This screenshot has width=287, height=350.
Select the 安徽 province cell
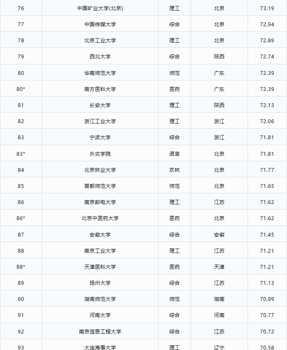point(219,234)
